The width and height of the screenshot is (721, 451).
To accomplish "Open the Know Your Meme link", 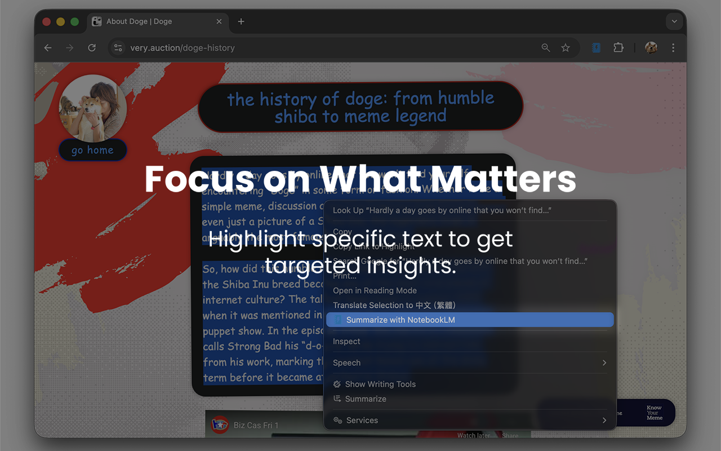I will point(654,413).
